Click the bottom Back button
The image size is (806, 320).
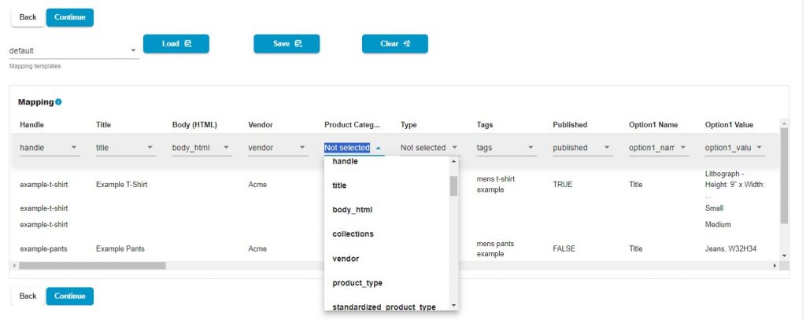tap(28, 296)
